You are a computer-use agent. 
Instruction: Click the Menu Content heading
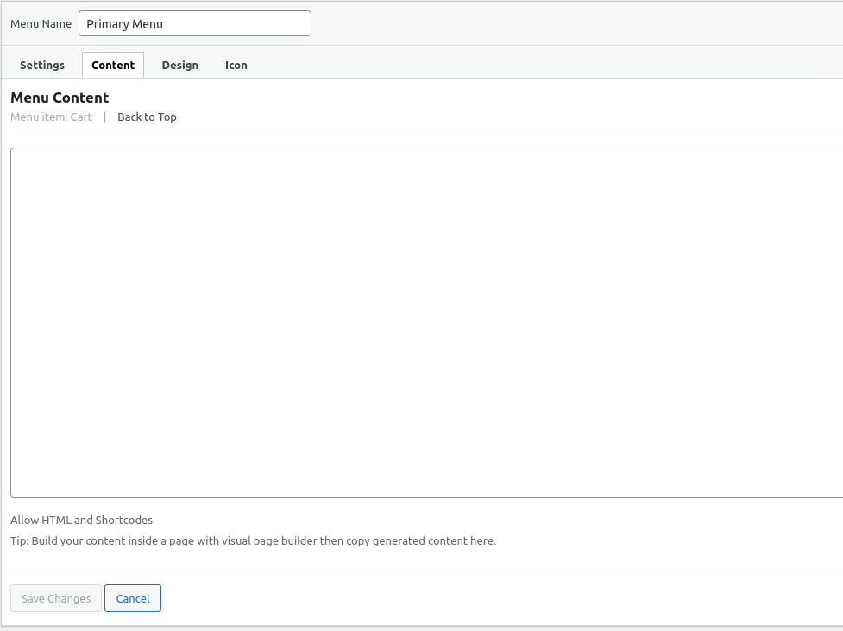[x=60, y=98]
